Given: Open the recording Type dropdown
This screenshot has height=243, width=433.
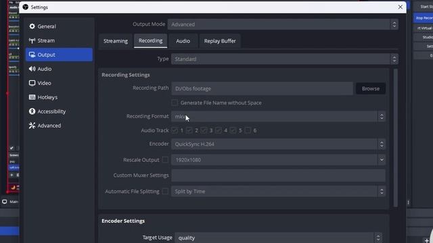Looking at the screenshot, I should (x=284, y=59).
